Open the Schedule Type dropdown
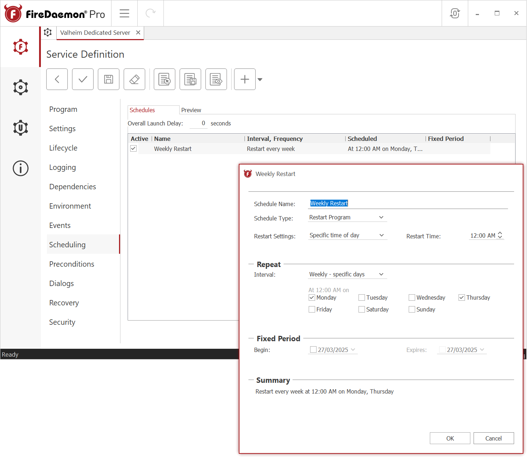 [347, 218]
